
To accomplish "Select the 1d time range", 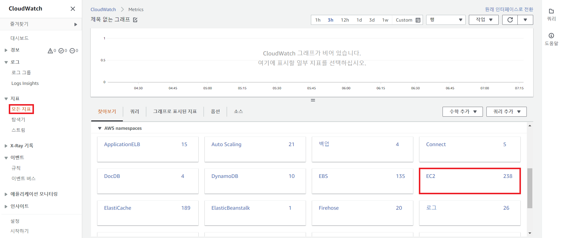I will [359, 20].
